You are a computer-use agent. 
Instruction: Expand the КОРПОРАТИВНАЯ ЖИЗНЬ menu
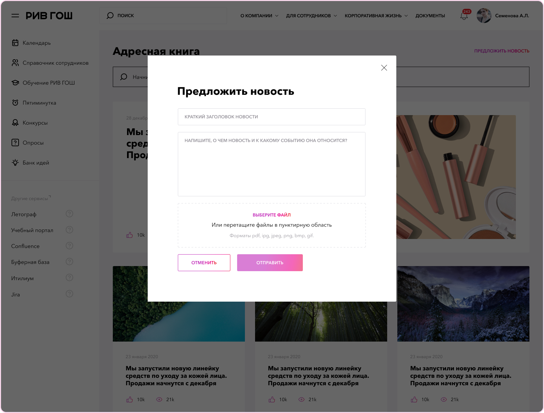[376, 16]
